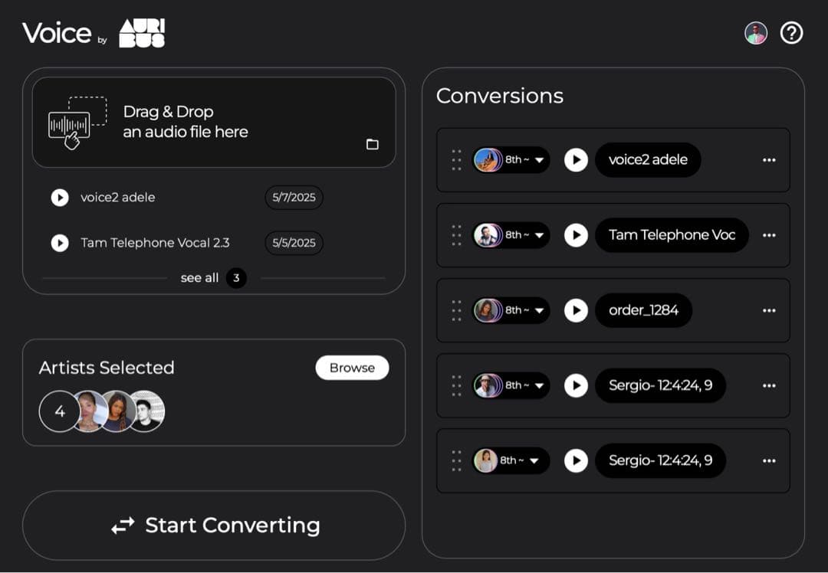Expand 8th pitch dropdown for order_1284
Viewport: 828px width, 573px height.
[539, 310]
